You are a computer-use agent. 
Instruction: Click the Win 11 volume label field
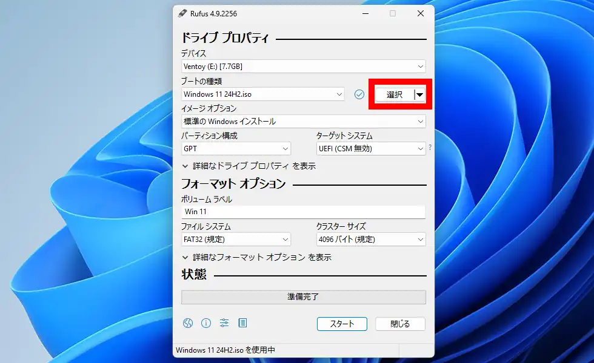[304, 212]
